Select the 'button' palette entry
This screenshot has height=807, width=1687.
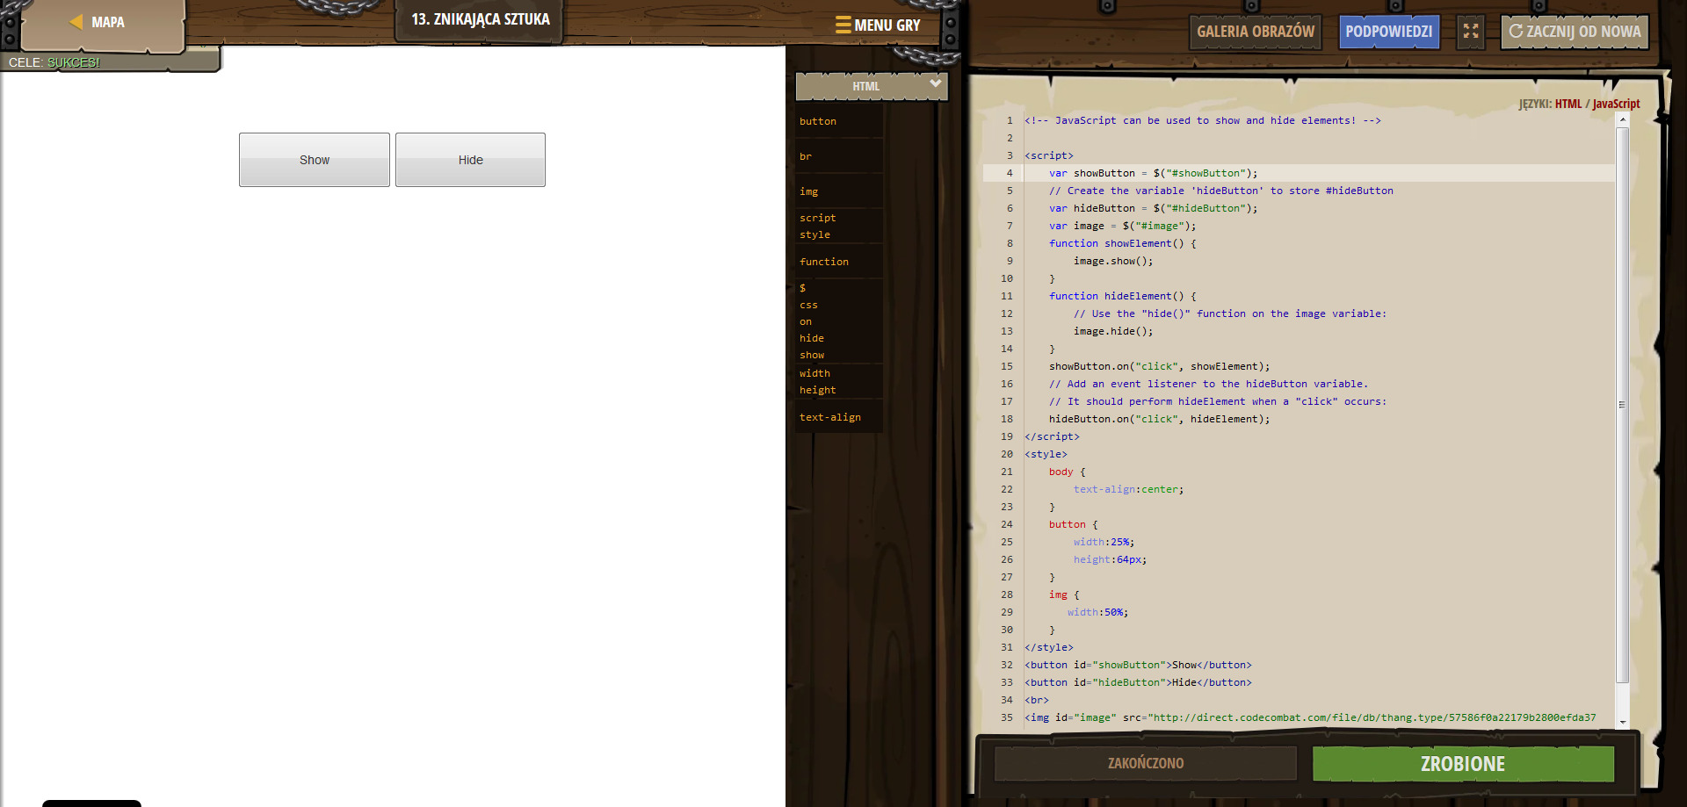[x=818, y=121]
